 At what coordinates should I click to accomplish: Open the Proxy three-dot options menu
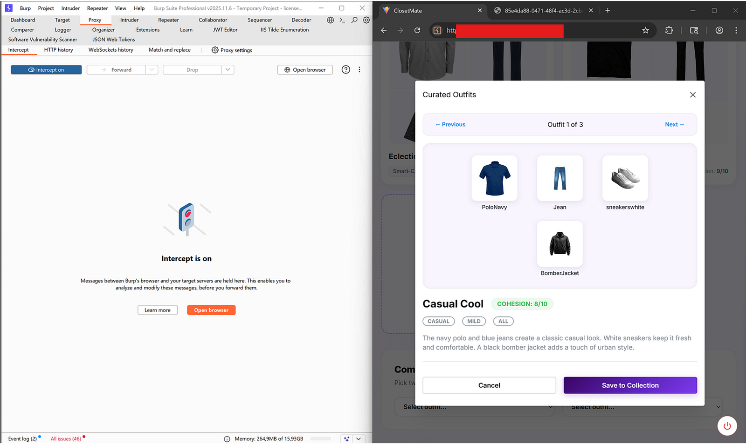tap(359, 70)
